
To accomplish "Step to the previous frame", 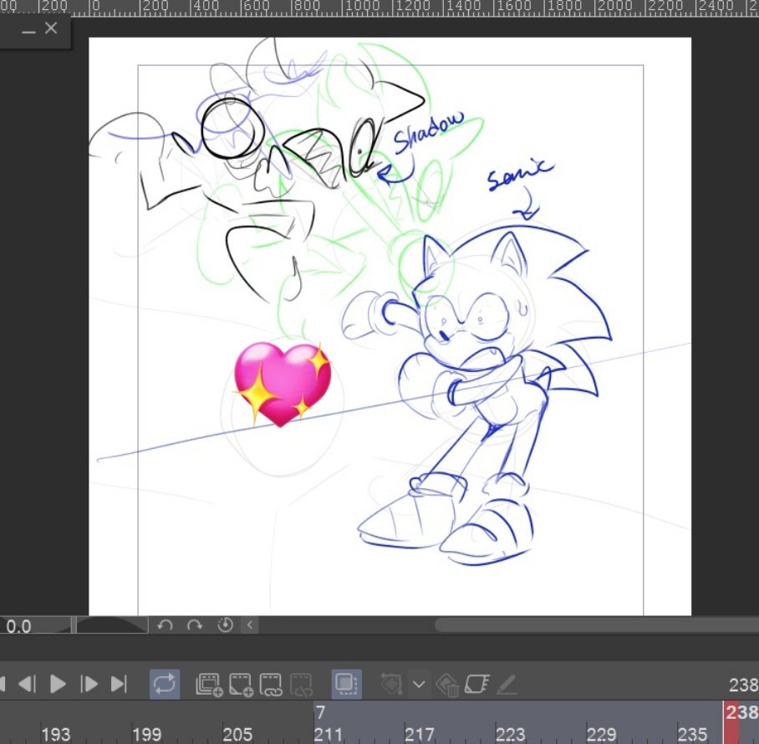I will [27, 684].
